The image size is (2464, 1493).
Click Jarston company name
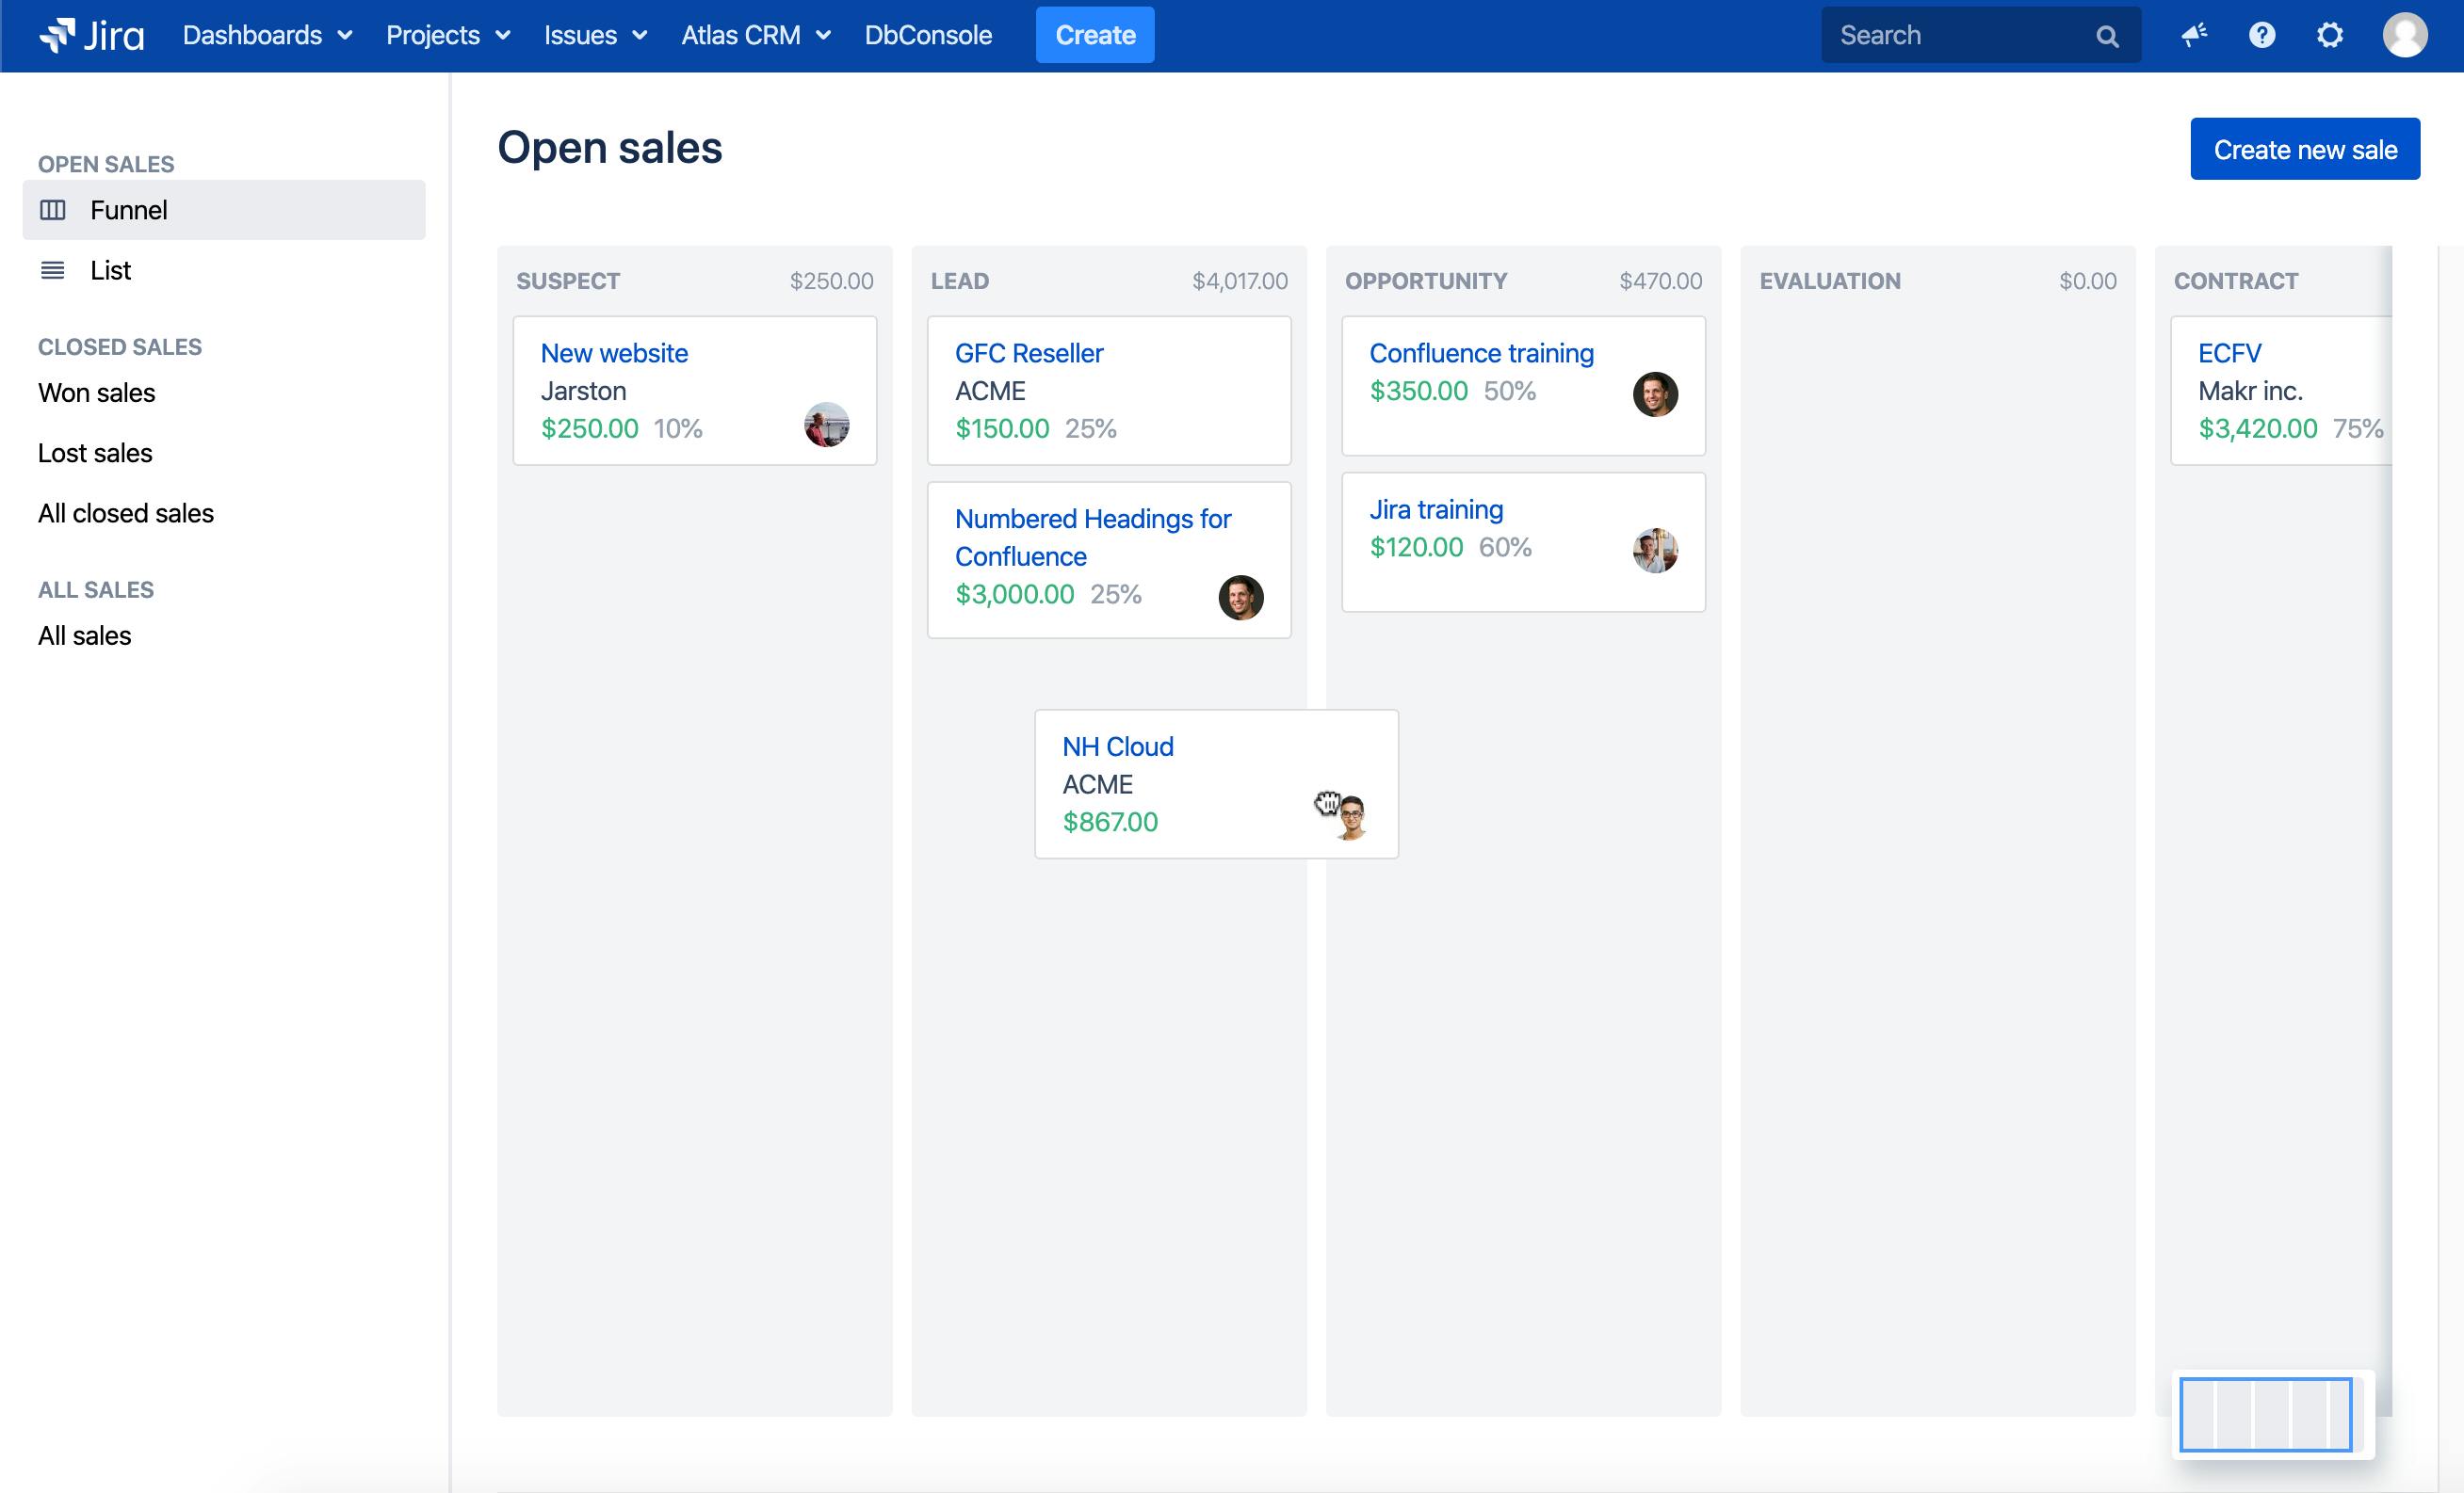(584, 391)
